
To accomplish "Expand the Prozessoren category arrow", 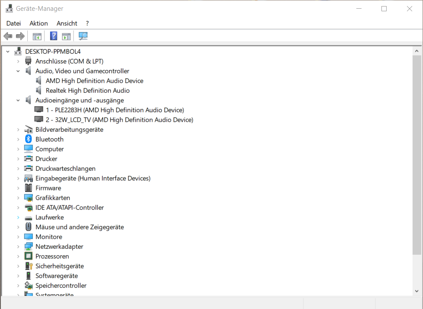I will point(18,256).
